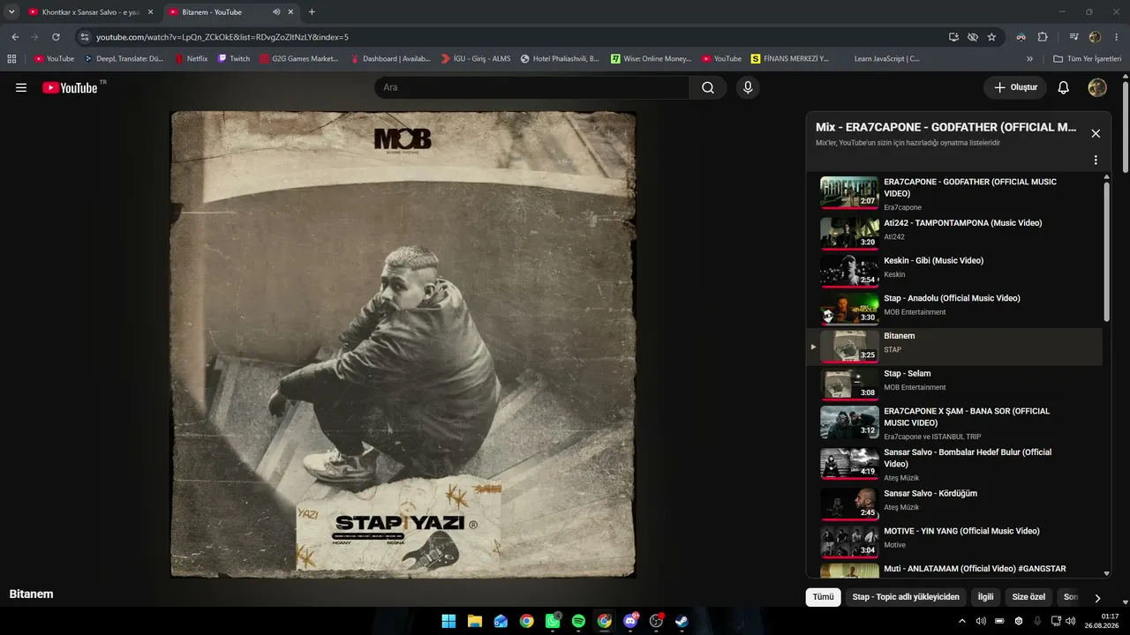Submit search with the magnifier button
This screenshot has width=1130, height=635.
tap(708, 87)
